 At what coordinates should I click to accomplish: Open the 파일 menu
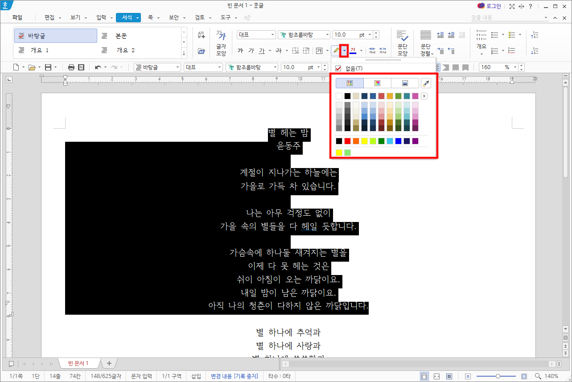coord(17,17)
